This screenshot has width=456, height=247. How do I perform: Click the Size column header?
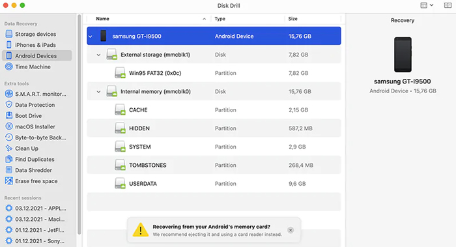pos(292,19)
